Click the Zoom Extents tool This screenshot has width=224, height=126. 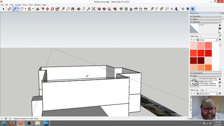93,9
